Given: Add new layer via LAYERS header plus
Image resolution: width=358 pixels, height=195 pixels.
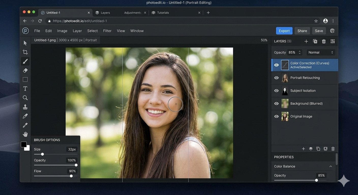Looking at the screenshot, I should 306,41.
